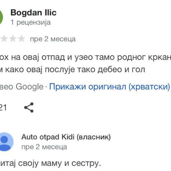Click the owner reply's timestamp
Screen dimensions: 171x171
44,147
